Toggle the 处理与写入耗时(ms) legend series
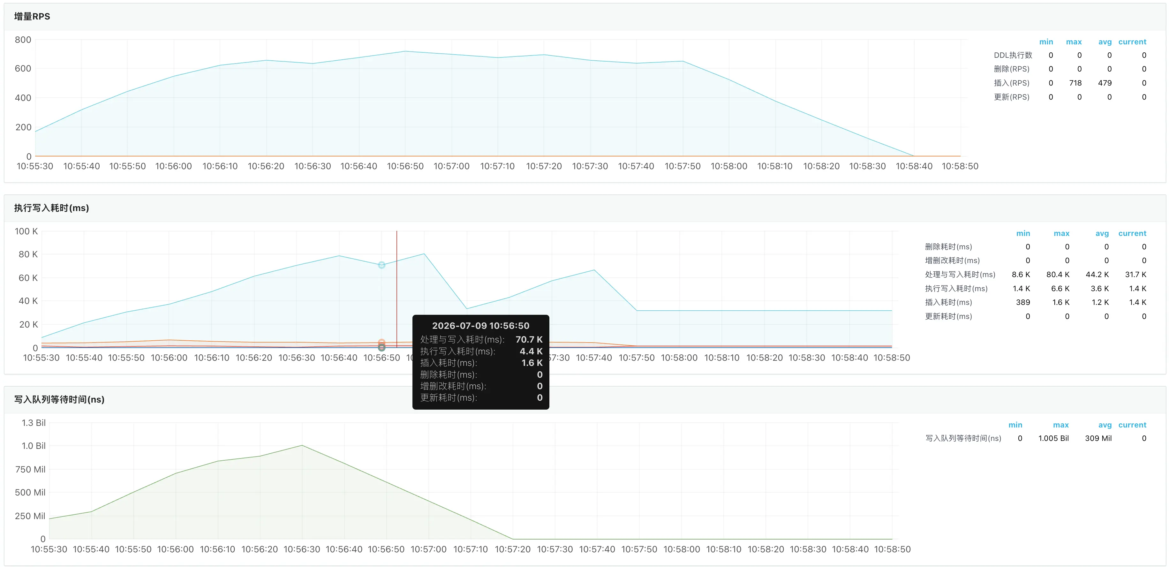 coord(960,275)
